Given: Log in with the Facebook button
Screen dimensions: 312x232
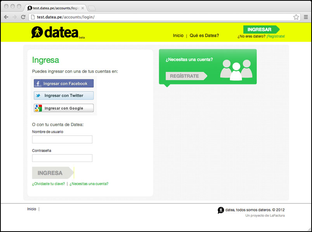Looking at the screenshot, I should (64, 83).
